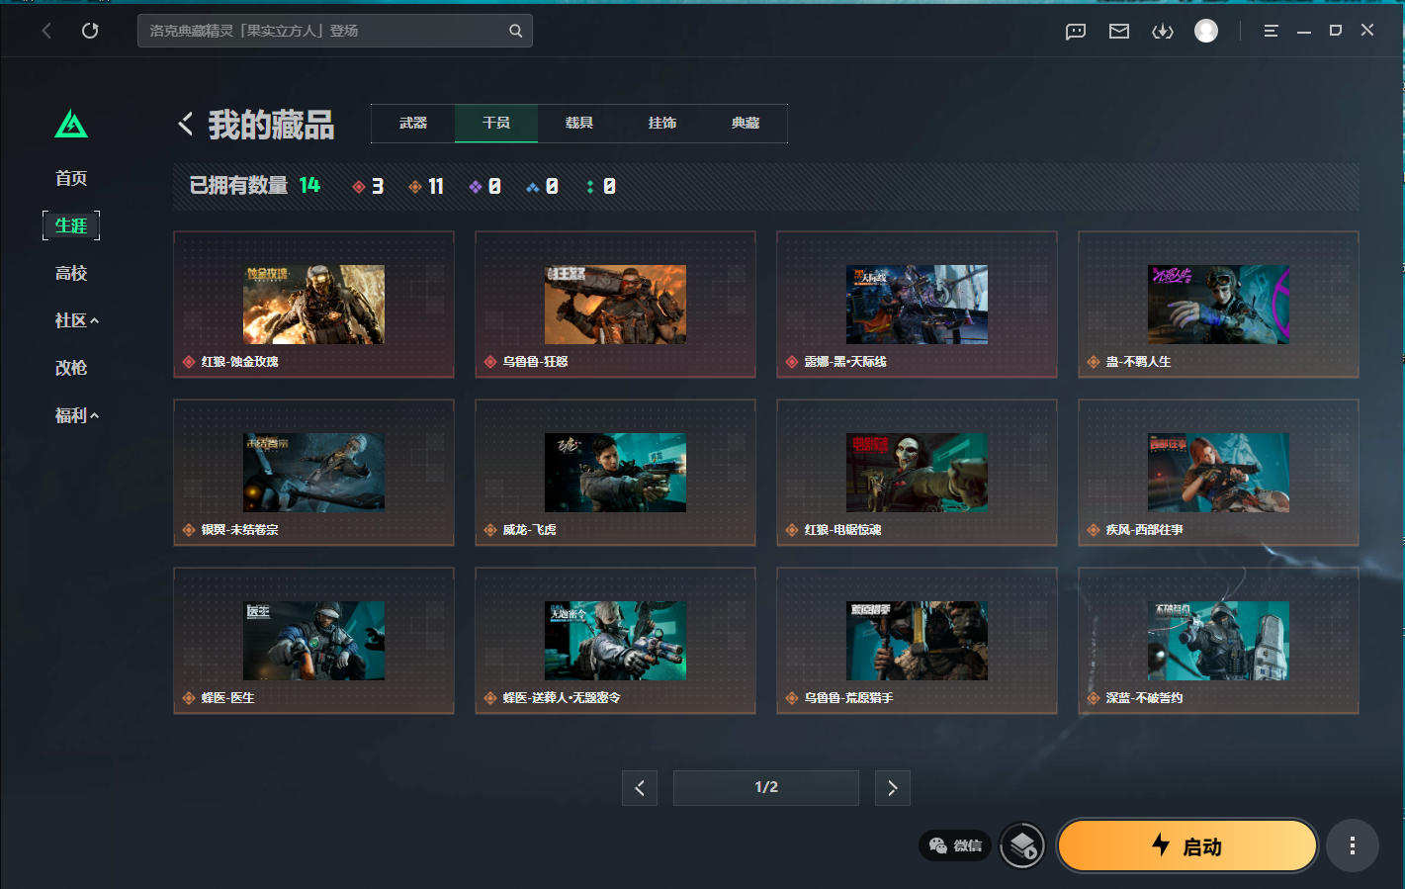Open the 威龙-飞虎 skin card
1405x889 pixels.
(x=615, y=473)
